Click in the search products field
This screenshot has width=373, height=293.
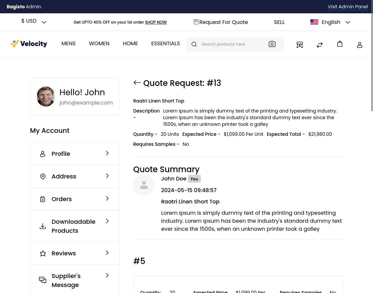tap(231, 44)
